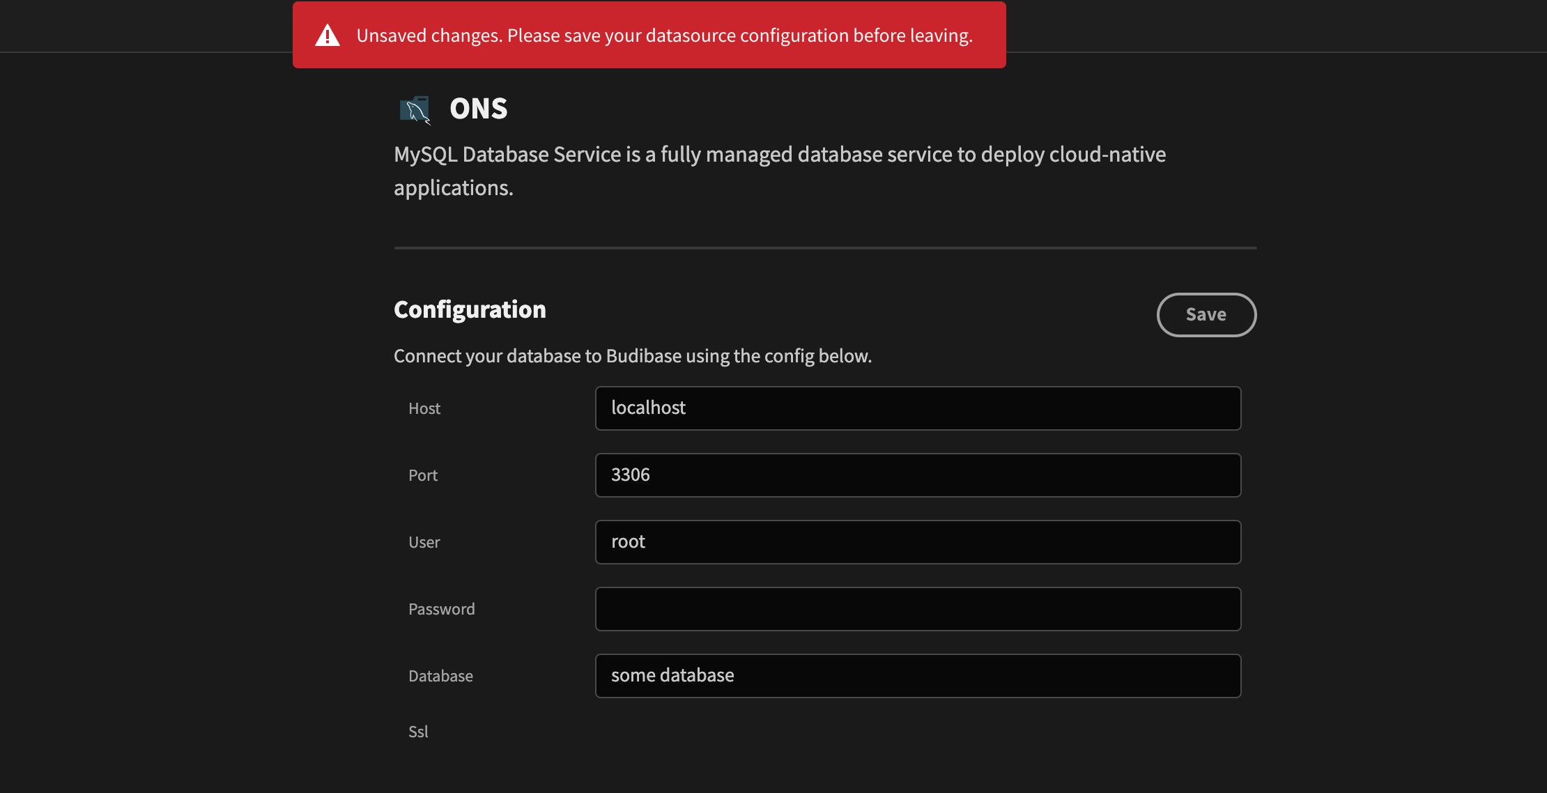Save the datasource configuration
Screen dimensions: 1547x793
click(x=1206, y=315)
